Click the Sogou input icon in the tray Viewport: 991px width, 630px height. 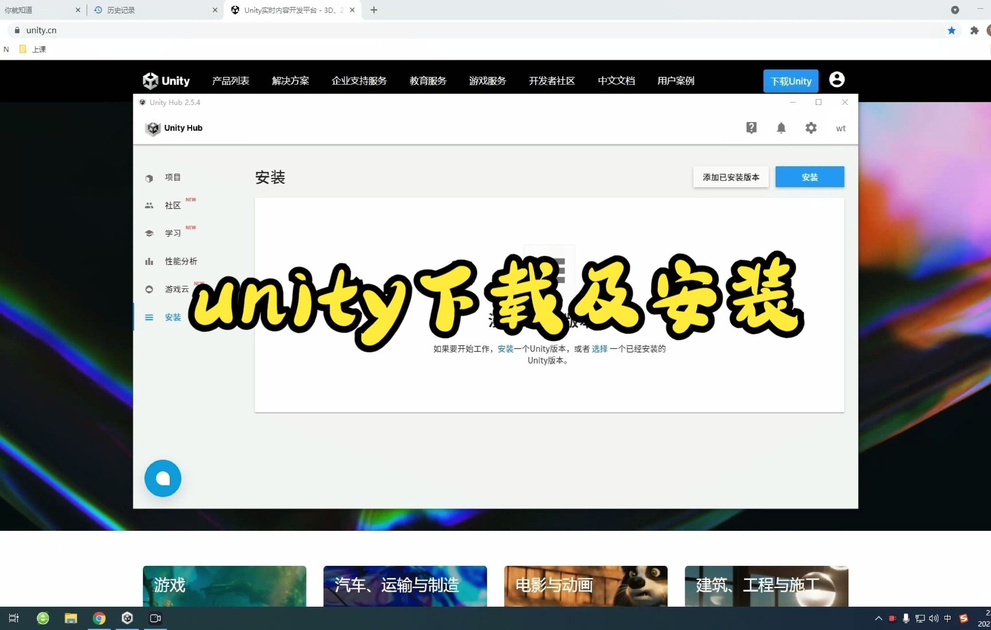point(964,618)
